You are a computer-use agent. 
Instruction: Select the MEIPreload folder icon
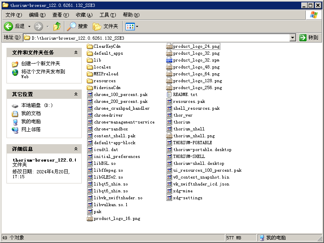90,74
